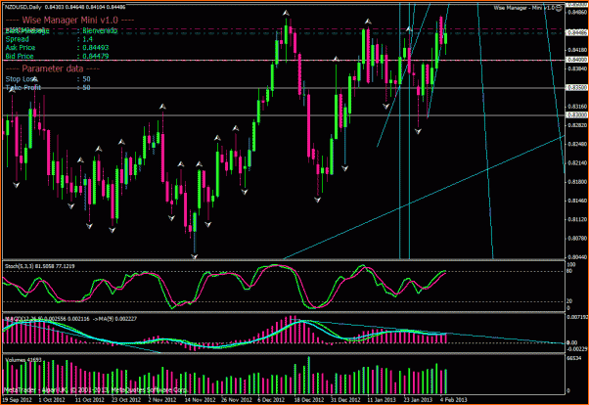
Task: Click the '6 Dec 2012' date on the time axis
Action: [x=272, y=400]
